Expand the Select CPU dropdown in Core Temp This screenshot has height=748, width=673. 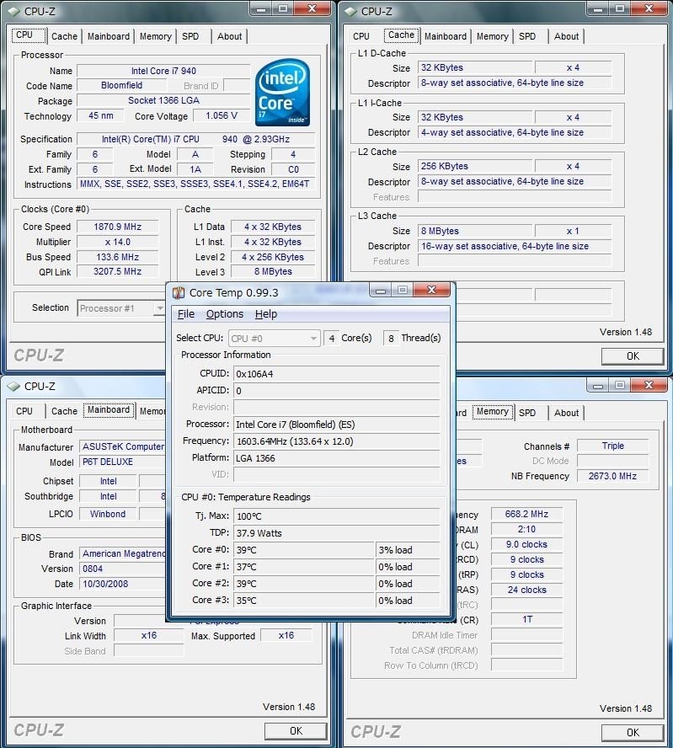[x=313, y=339]
